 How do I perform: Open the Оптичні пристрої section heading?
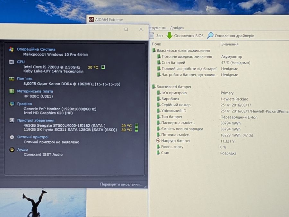[x=33, y=137]
